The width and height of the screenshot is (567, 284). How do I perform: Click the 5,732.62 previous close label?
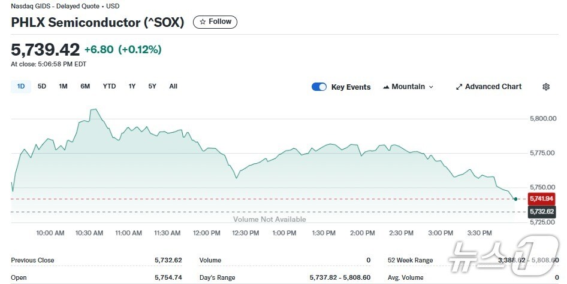click(x=541, y=212)
